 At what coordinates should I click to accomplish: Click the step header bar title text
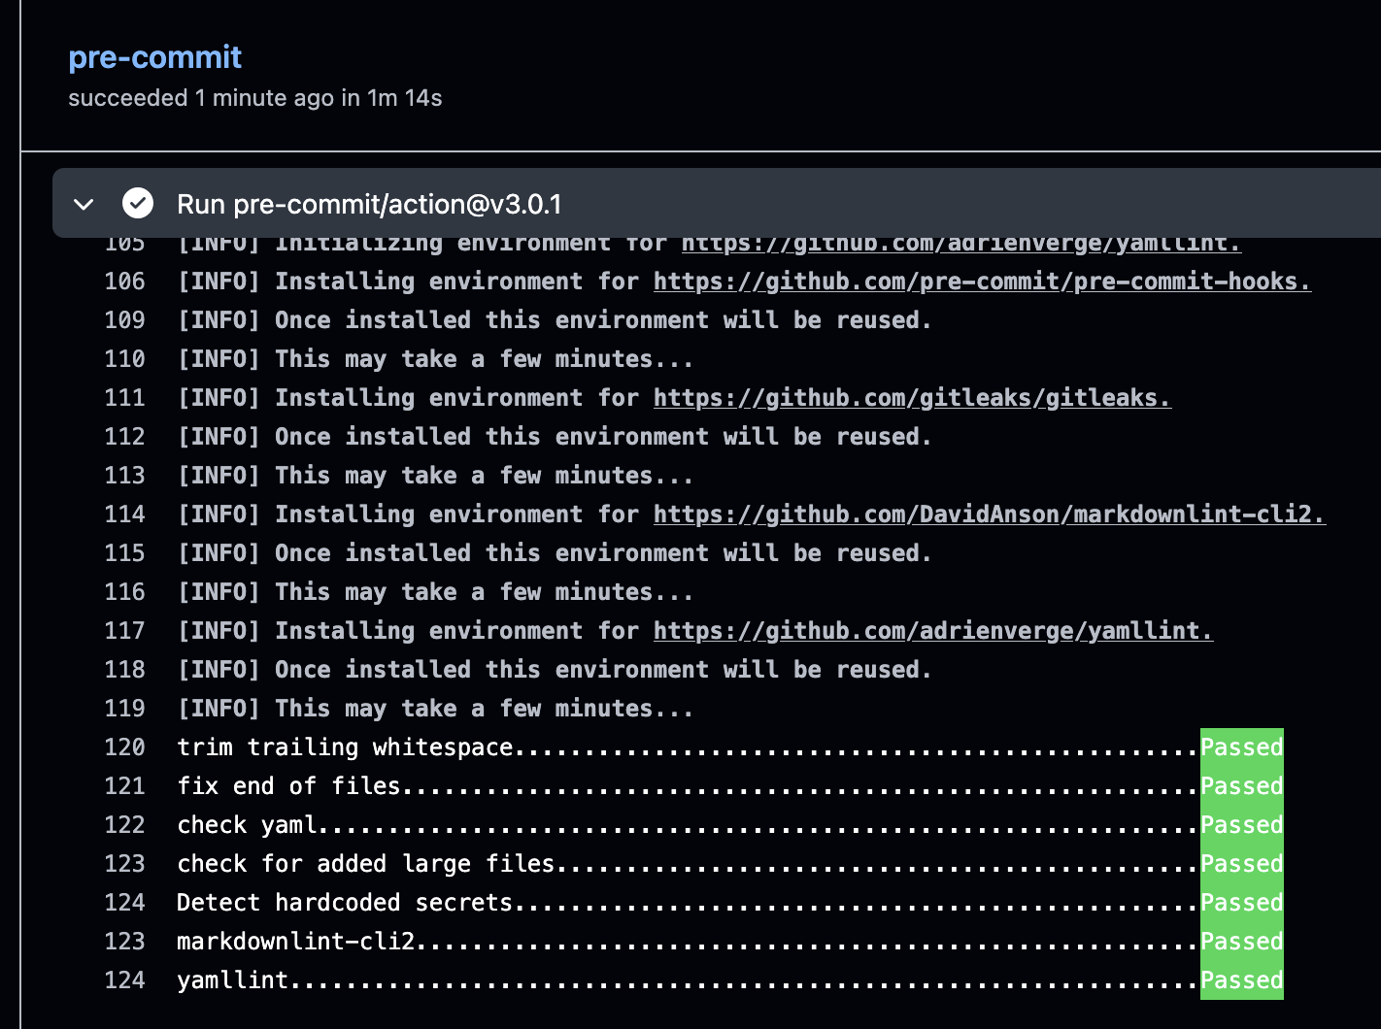coord(369,204)
